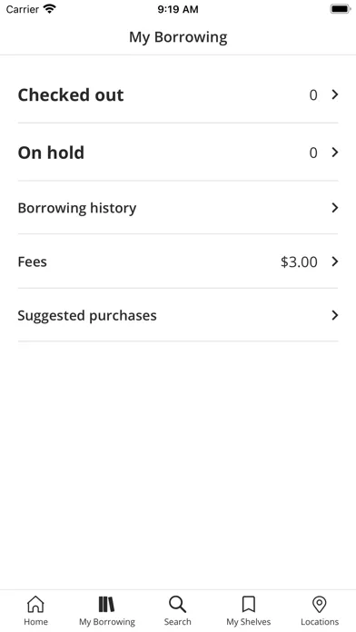Open Suggested purchases row

point(178,315)
